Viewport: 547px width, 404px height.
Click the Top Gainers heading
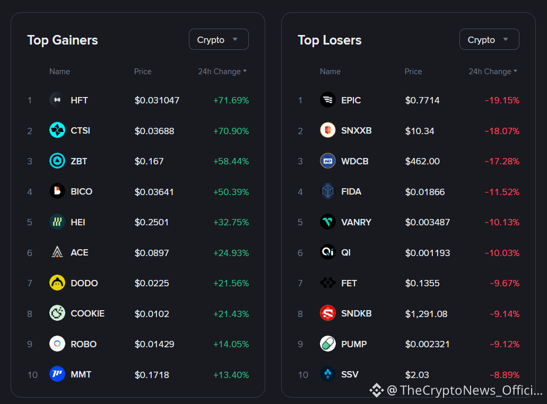point(63,40)
